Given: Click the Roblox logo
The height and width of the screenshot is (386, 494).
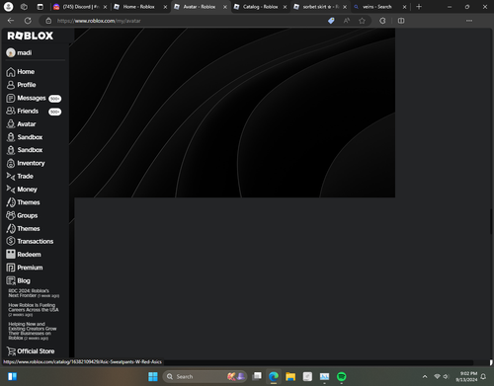Looking at the screenshot, I should tap(30, 36).
